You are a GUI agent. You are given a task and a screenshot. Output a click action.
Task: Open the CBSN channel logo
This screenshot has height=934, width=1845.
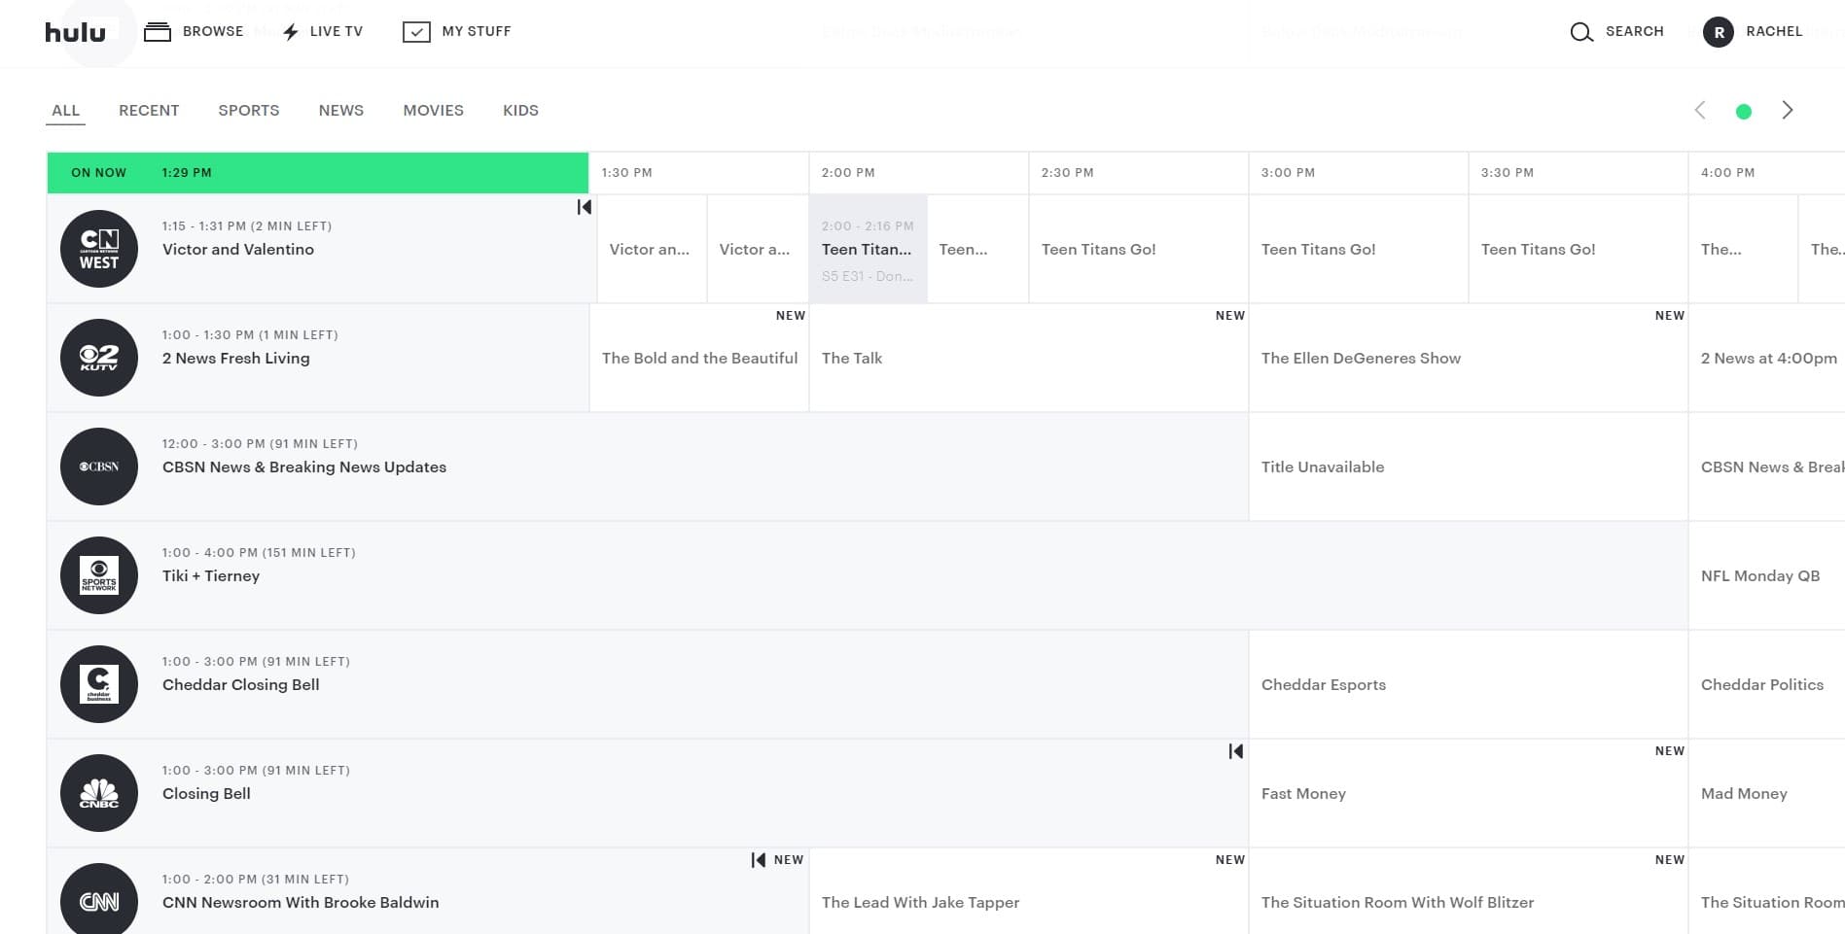tap(99, 467)
